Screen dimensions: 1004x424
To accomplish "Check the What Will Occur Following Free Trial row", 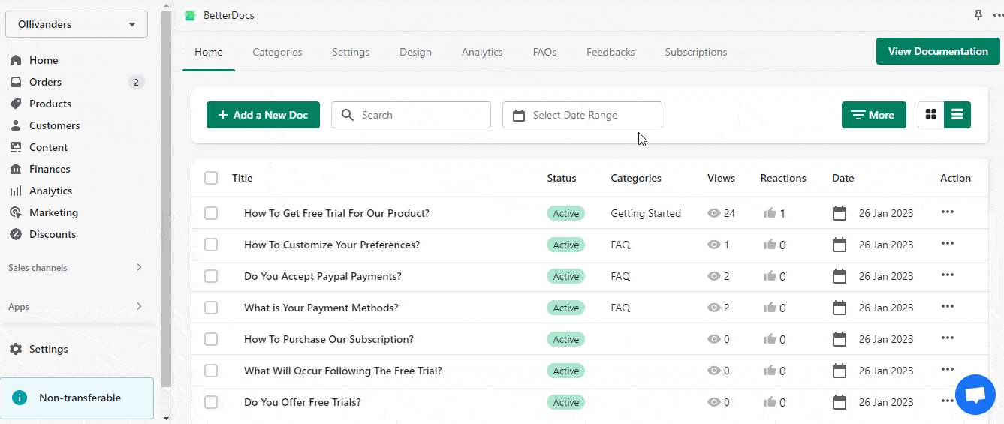I will coord(211,371).
